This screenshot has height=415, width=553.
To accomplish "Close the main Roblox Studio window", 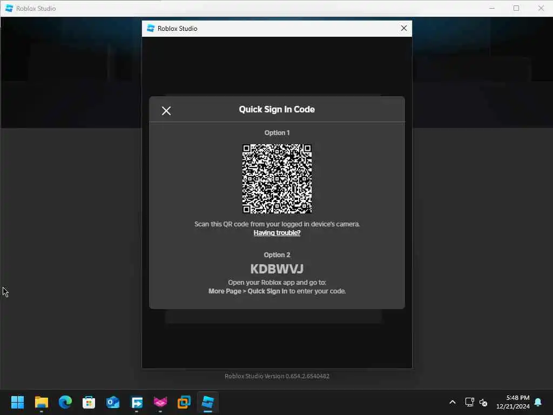I will pos(541,8).
